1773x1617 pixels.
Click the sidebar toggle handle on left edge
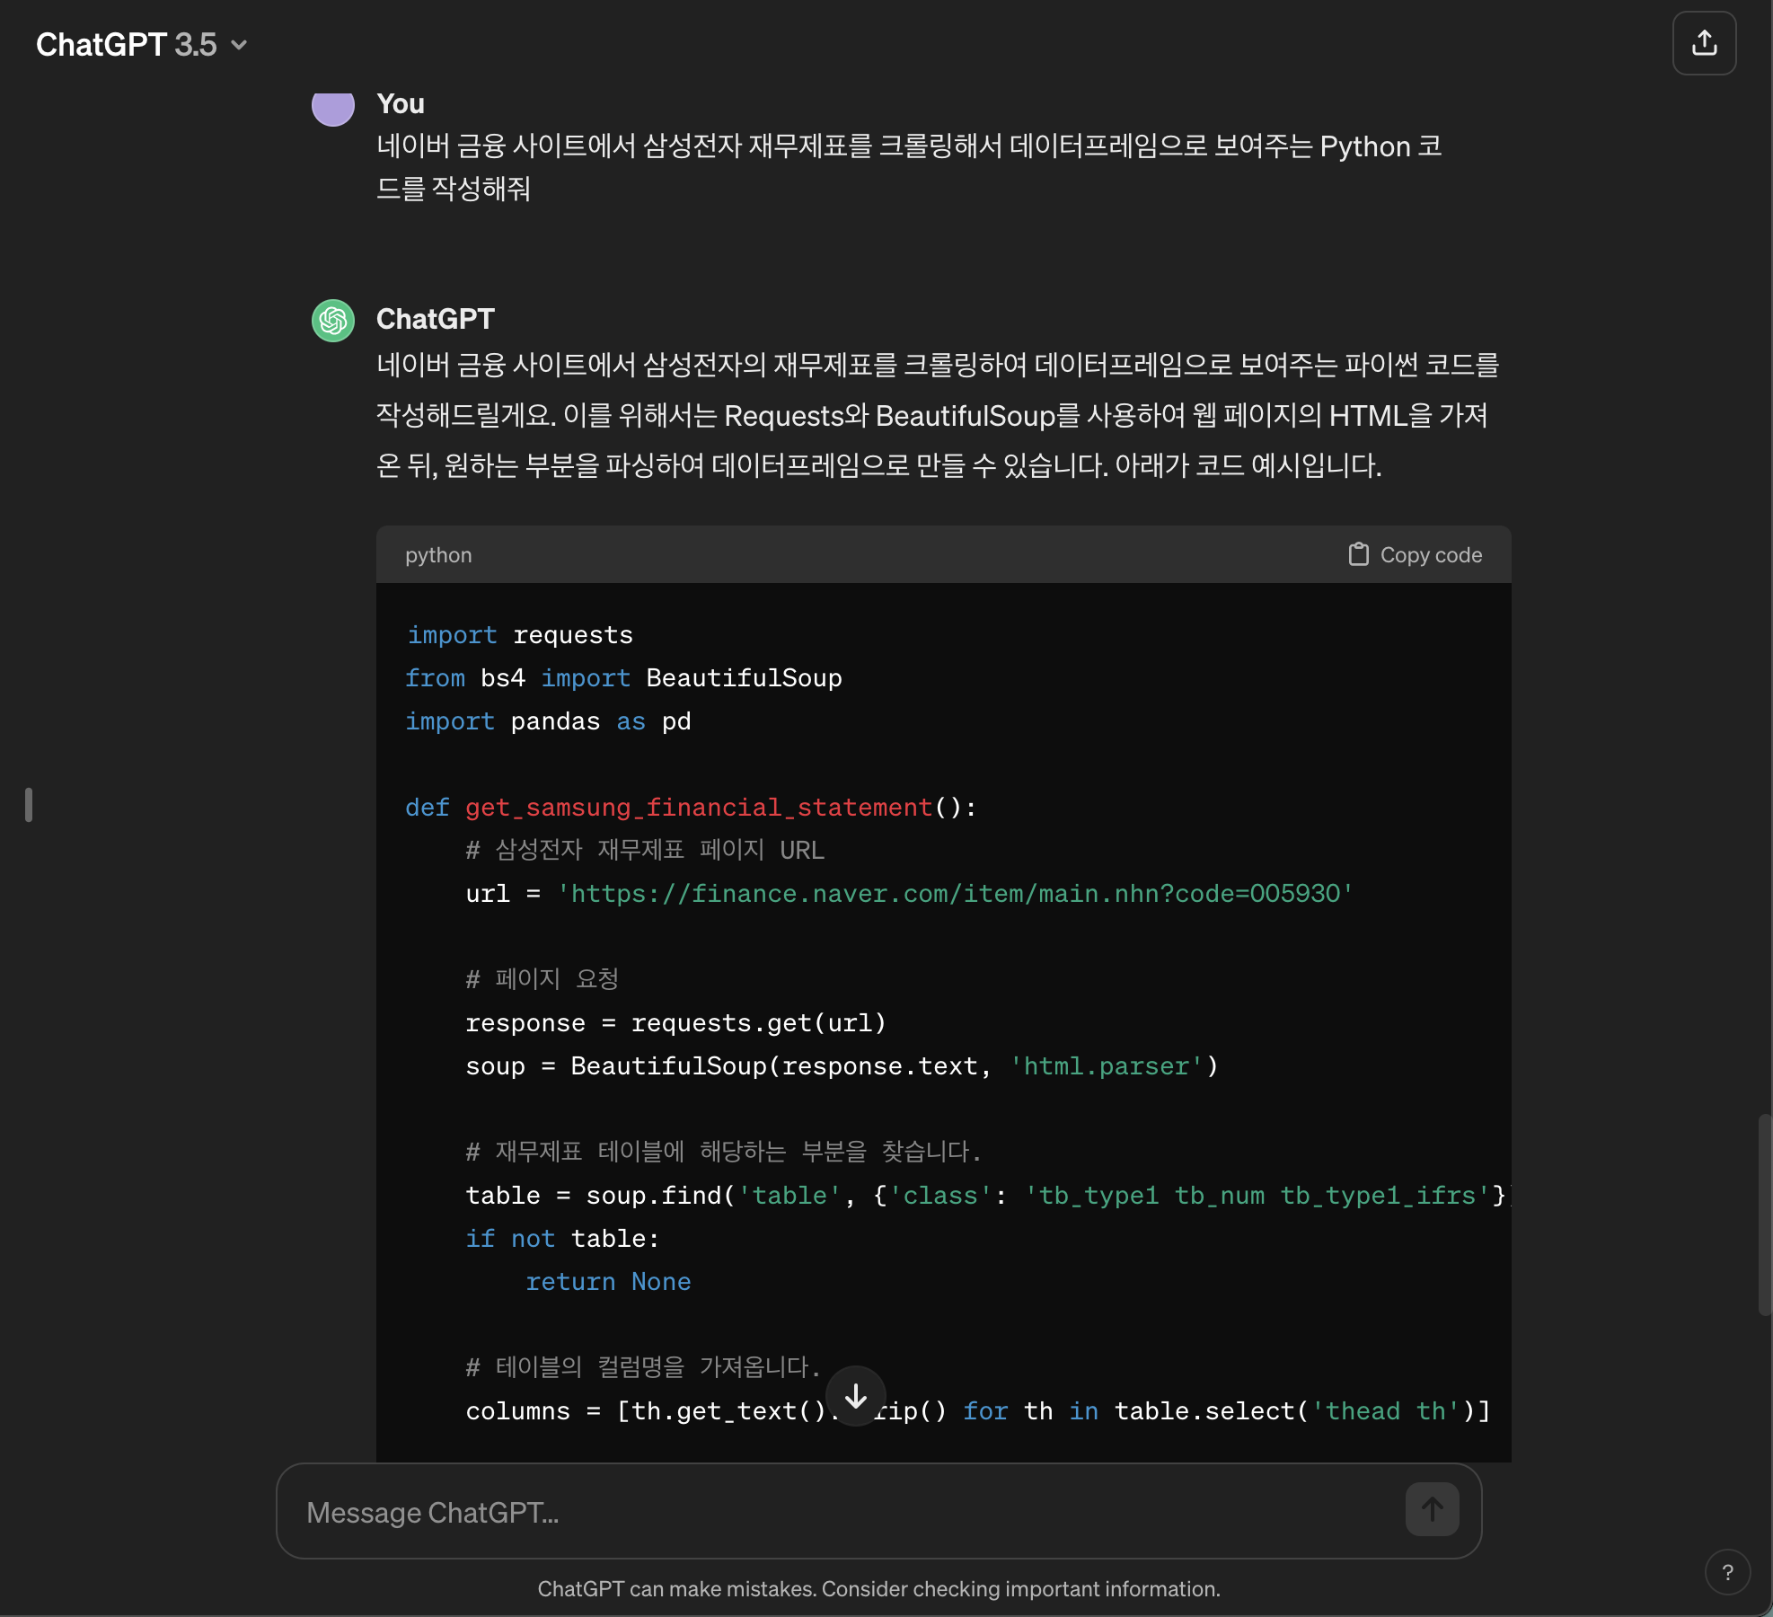29,805
